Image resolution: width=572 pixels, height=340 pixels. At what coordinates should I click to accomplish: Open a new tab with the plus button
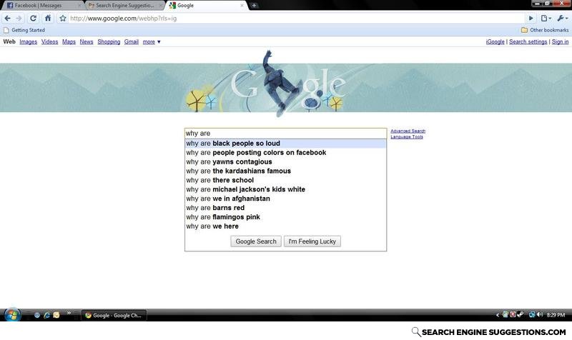tap(254, 5)
